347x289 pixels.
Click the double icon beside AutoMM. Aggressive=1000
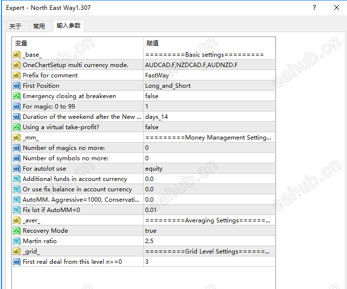tap(17, 200)
